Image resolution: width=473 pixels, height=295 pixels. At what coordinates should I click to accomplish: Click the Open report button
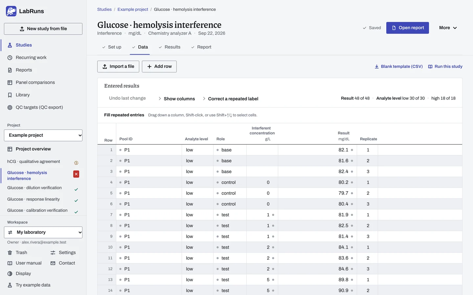[408, 28]
